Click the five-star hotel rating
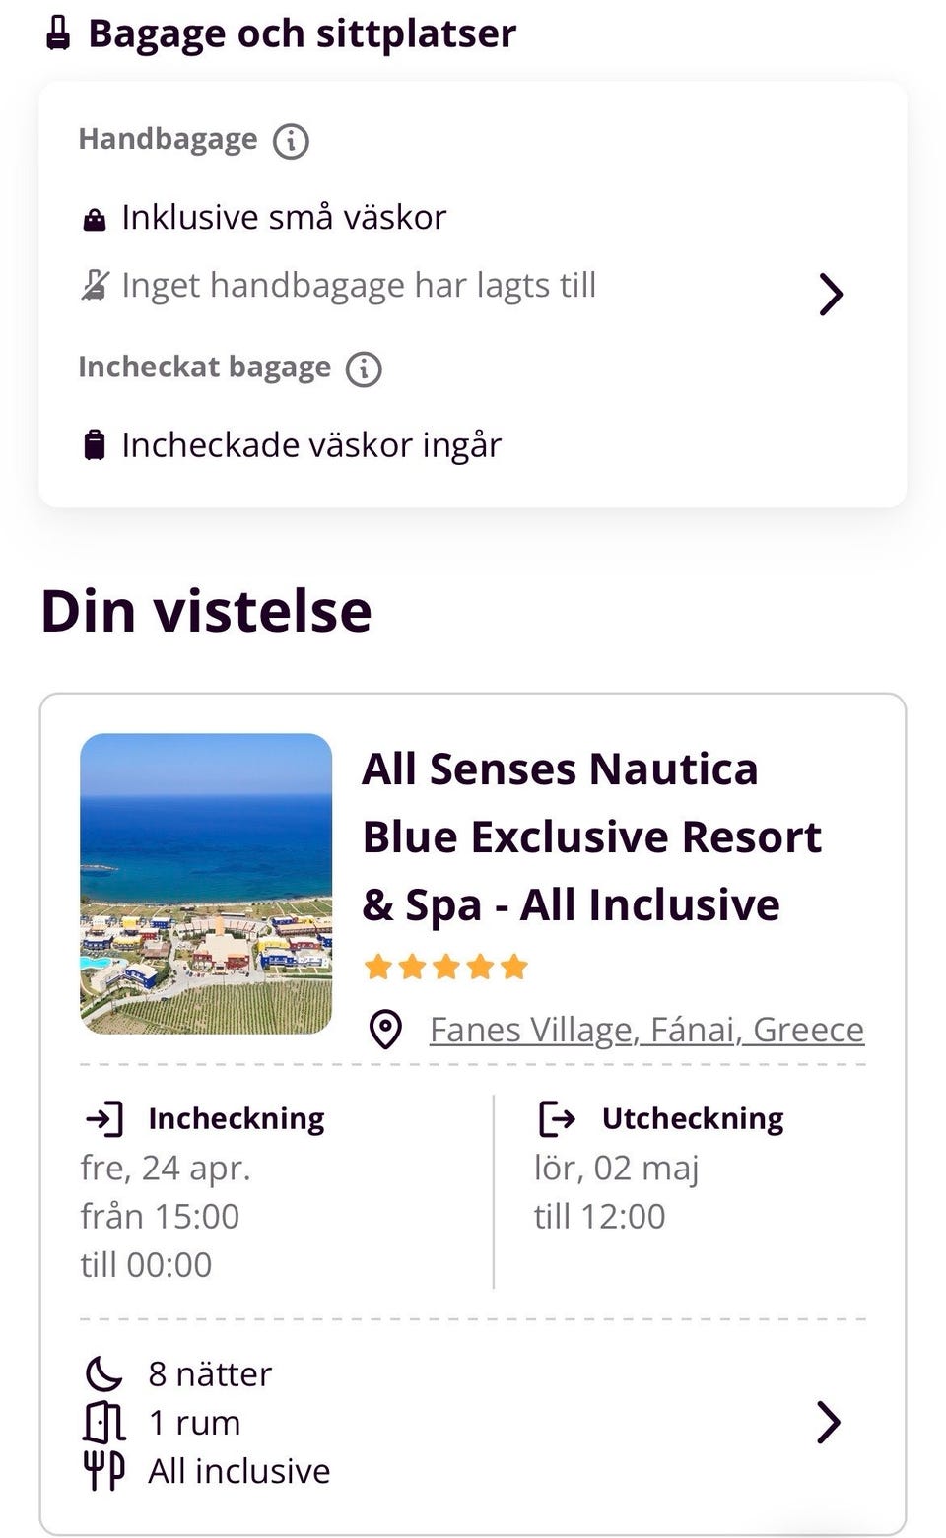 [x=446, y=967]
